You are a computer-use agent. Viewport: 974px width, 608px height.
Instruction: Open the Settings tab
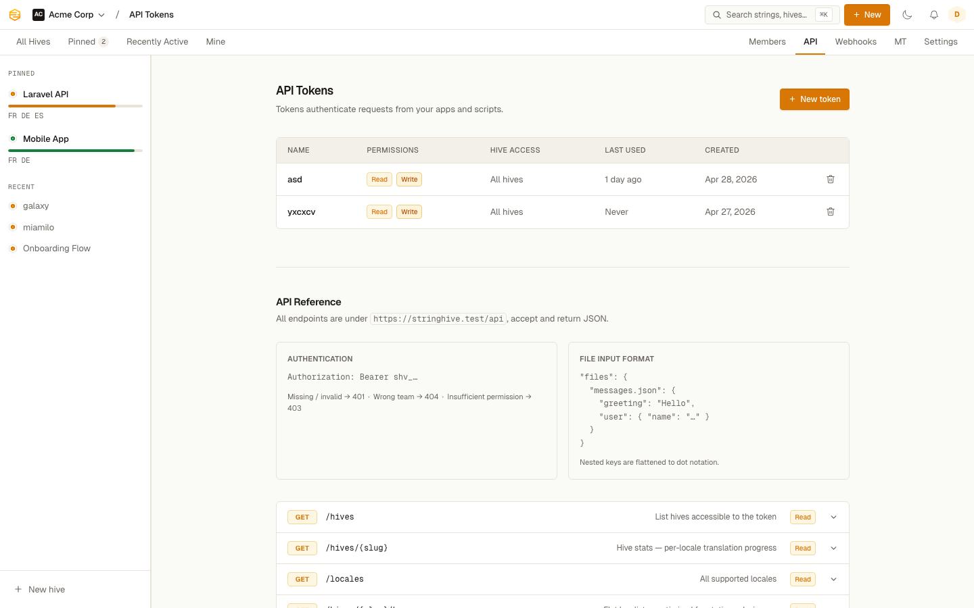(x=941, y=42)
